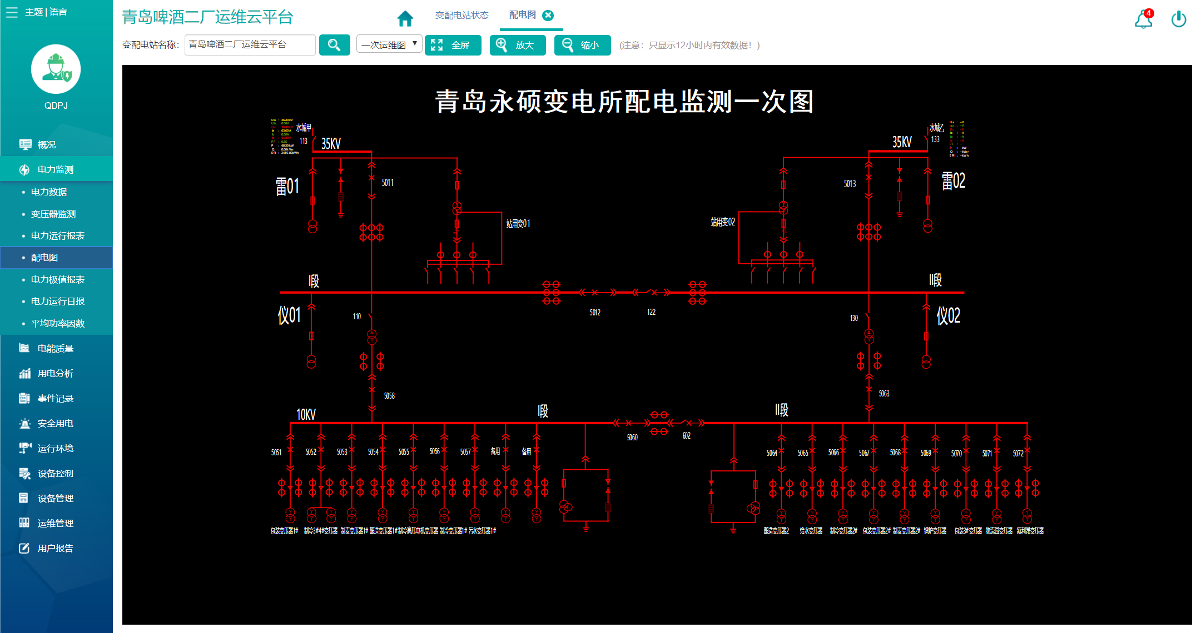Collapse the 电力监测 menu group

coord(55,169)
